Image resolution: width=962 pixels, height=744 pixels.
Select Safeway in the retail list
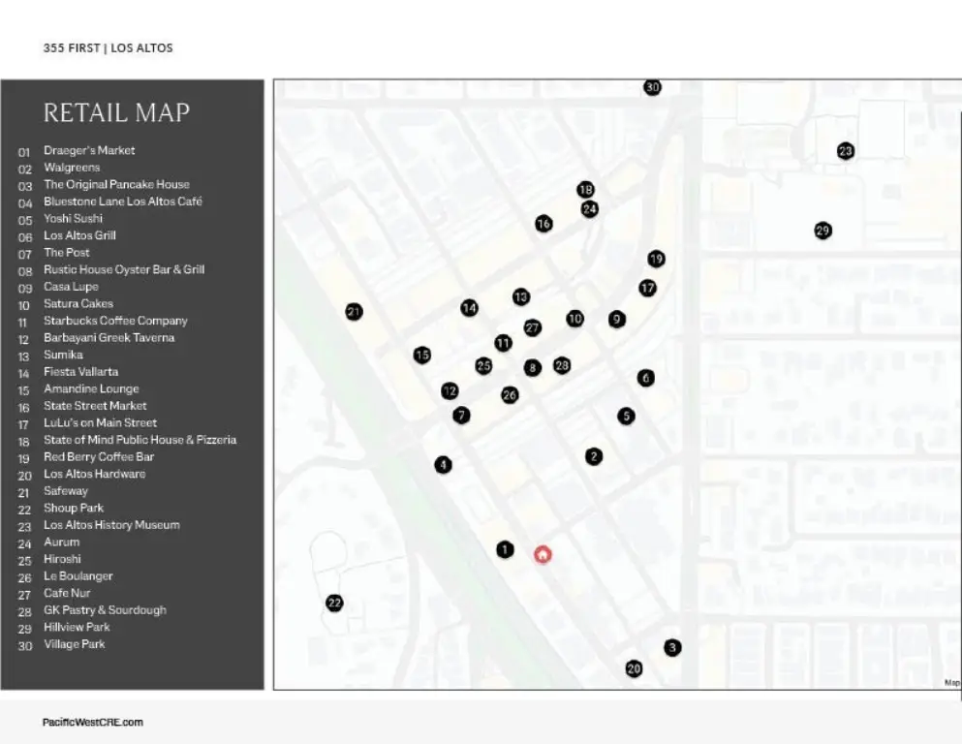[x=66, y=491]
